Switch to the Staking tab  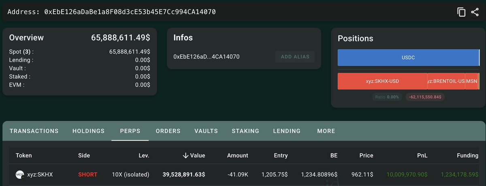point(245,131)
